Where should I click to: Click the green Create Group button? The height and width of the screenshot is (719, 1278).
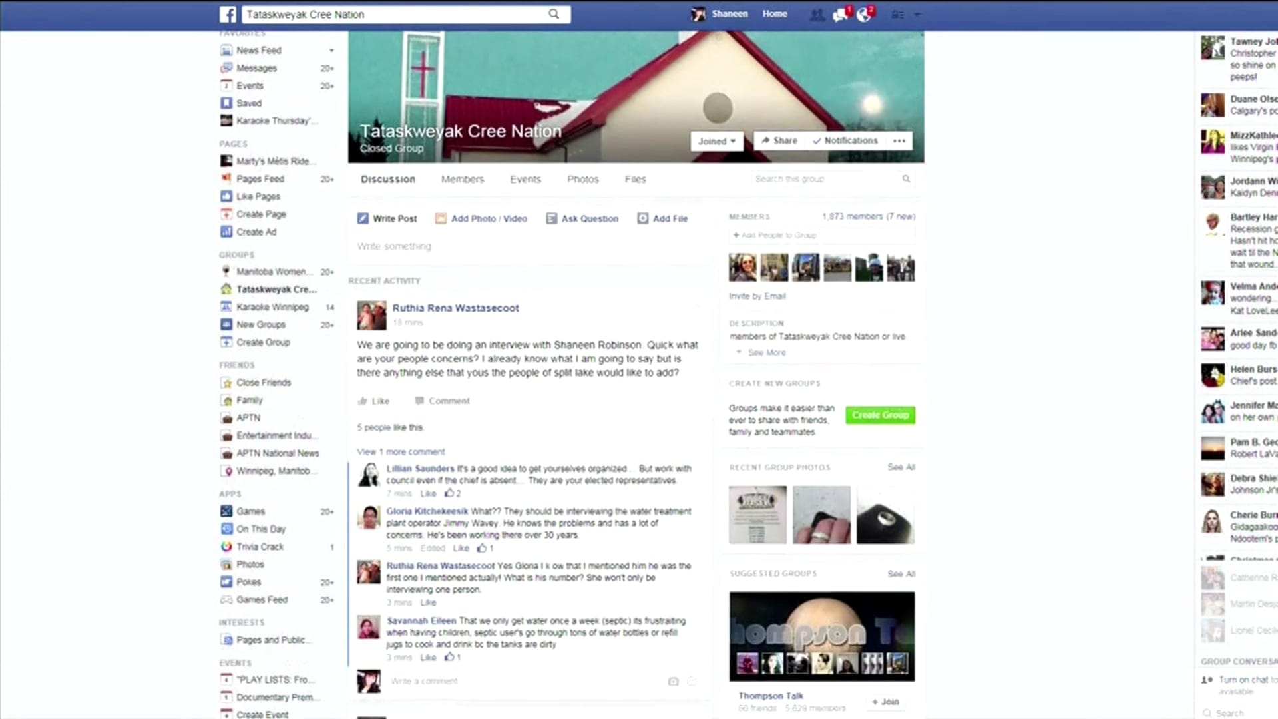pos(880,415)
